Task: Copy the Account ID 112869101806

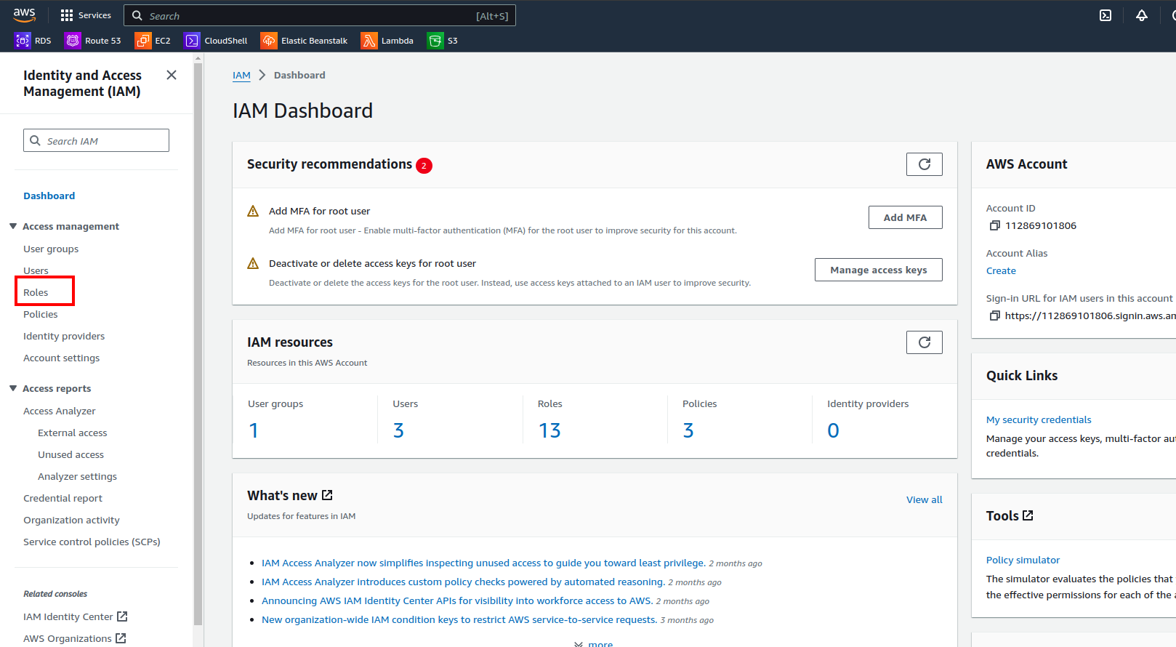Action: 995,225
